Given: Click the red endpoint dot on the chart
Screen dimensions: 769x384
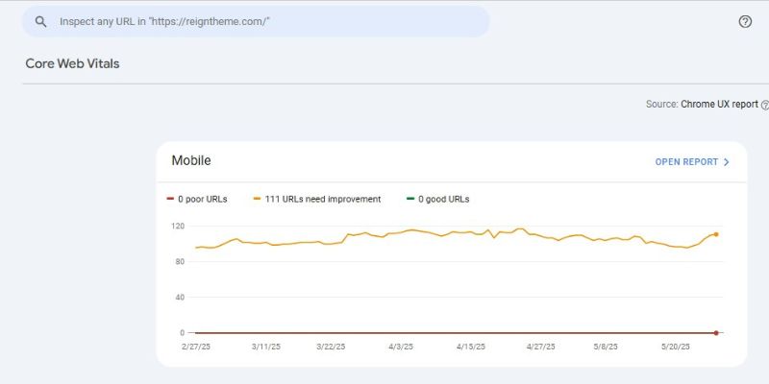Looking at the screenshot, I should tap(716, 333).
